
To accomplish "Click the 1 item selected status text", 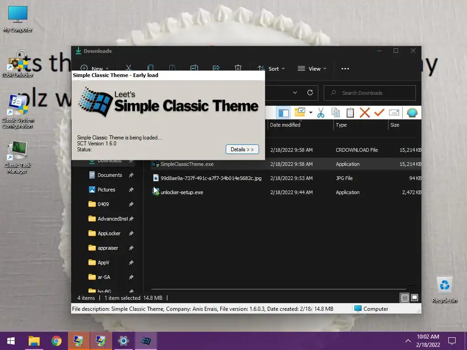I will [122, 298].
